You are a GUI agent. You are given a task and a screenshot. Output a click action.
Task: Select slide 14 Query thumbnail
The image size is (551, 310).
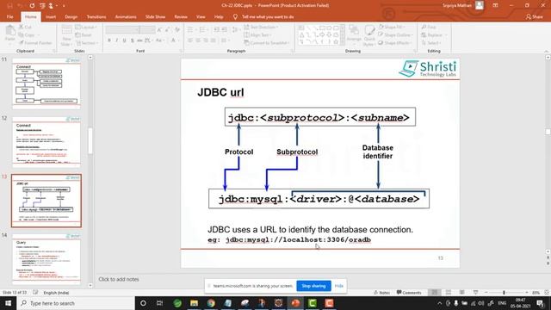[46, 258]
